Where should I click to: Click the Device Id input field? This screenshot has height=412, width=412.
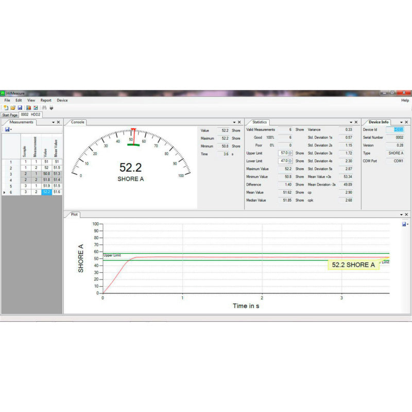tap(399, 130)
